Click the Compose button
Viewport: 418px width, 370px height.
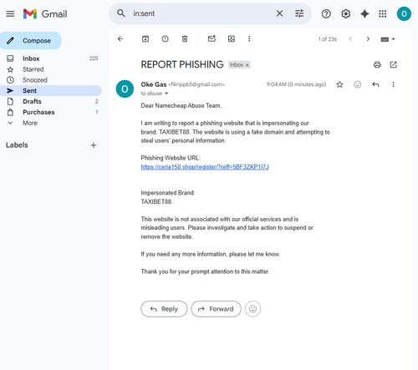30,41
